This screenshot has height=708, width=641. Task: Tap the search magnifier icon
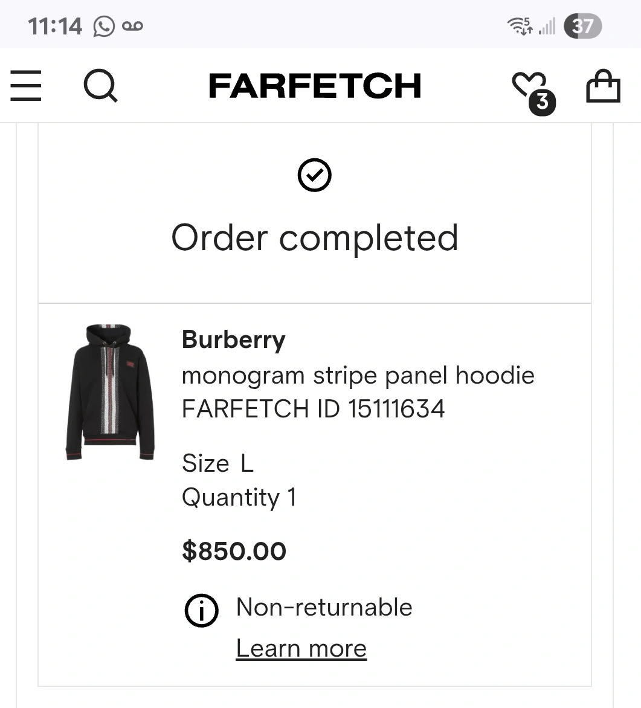point(100,85)
